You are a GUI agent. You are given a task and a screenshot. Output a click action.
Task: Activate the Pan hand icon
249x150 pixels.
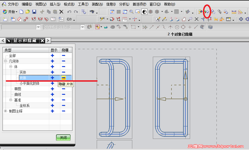point(138,12)
